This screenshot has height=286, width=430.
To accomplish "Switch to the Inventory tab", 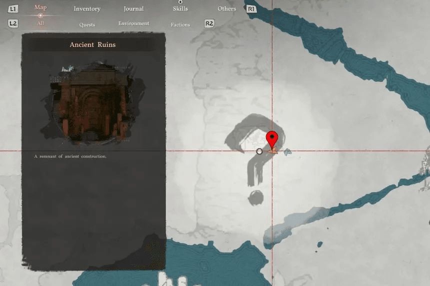I will (x=87, y=9).
